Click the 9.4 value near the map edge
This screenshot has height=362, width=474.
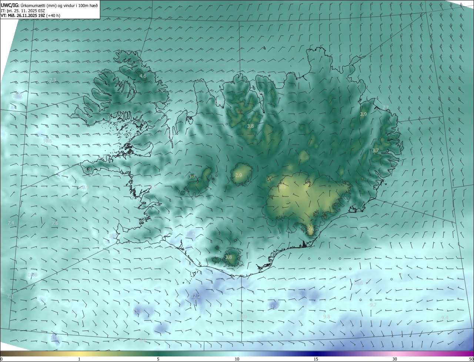tap(445, 318)
